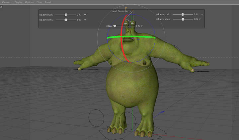Click the Head Controller label
The width and height of the screenshot is (239, 140).
120,11
